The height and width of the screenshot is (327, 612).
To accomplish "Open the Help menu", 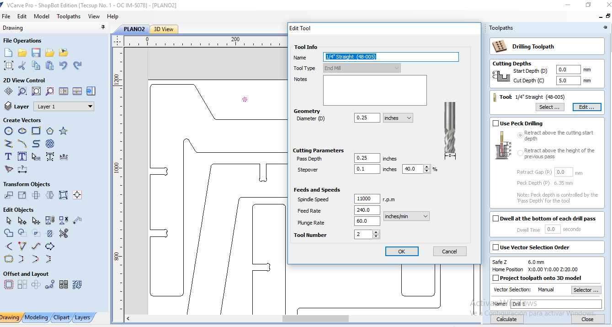I will [x=112, y=16].
